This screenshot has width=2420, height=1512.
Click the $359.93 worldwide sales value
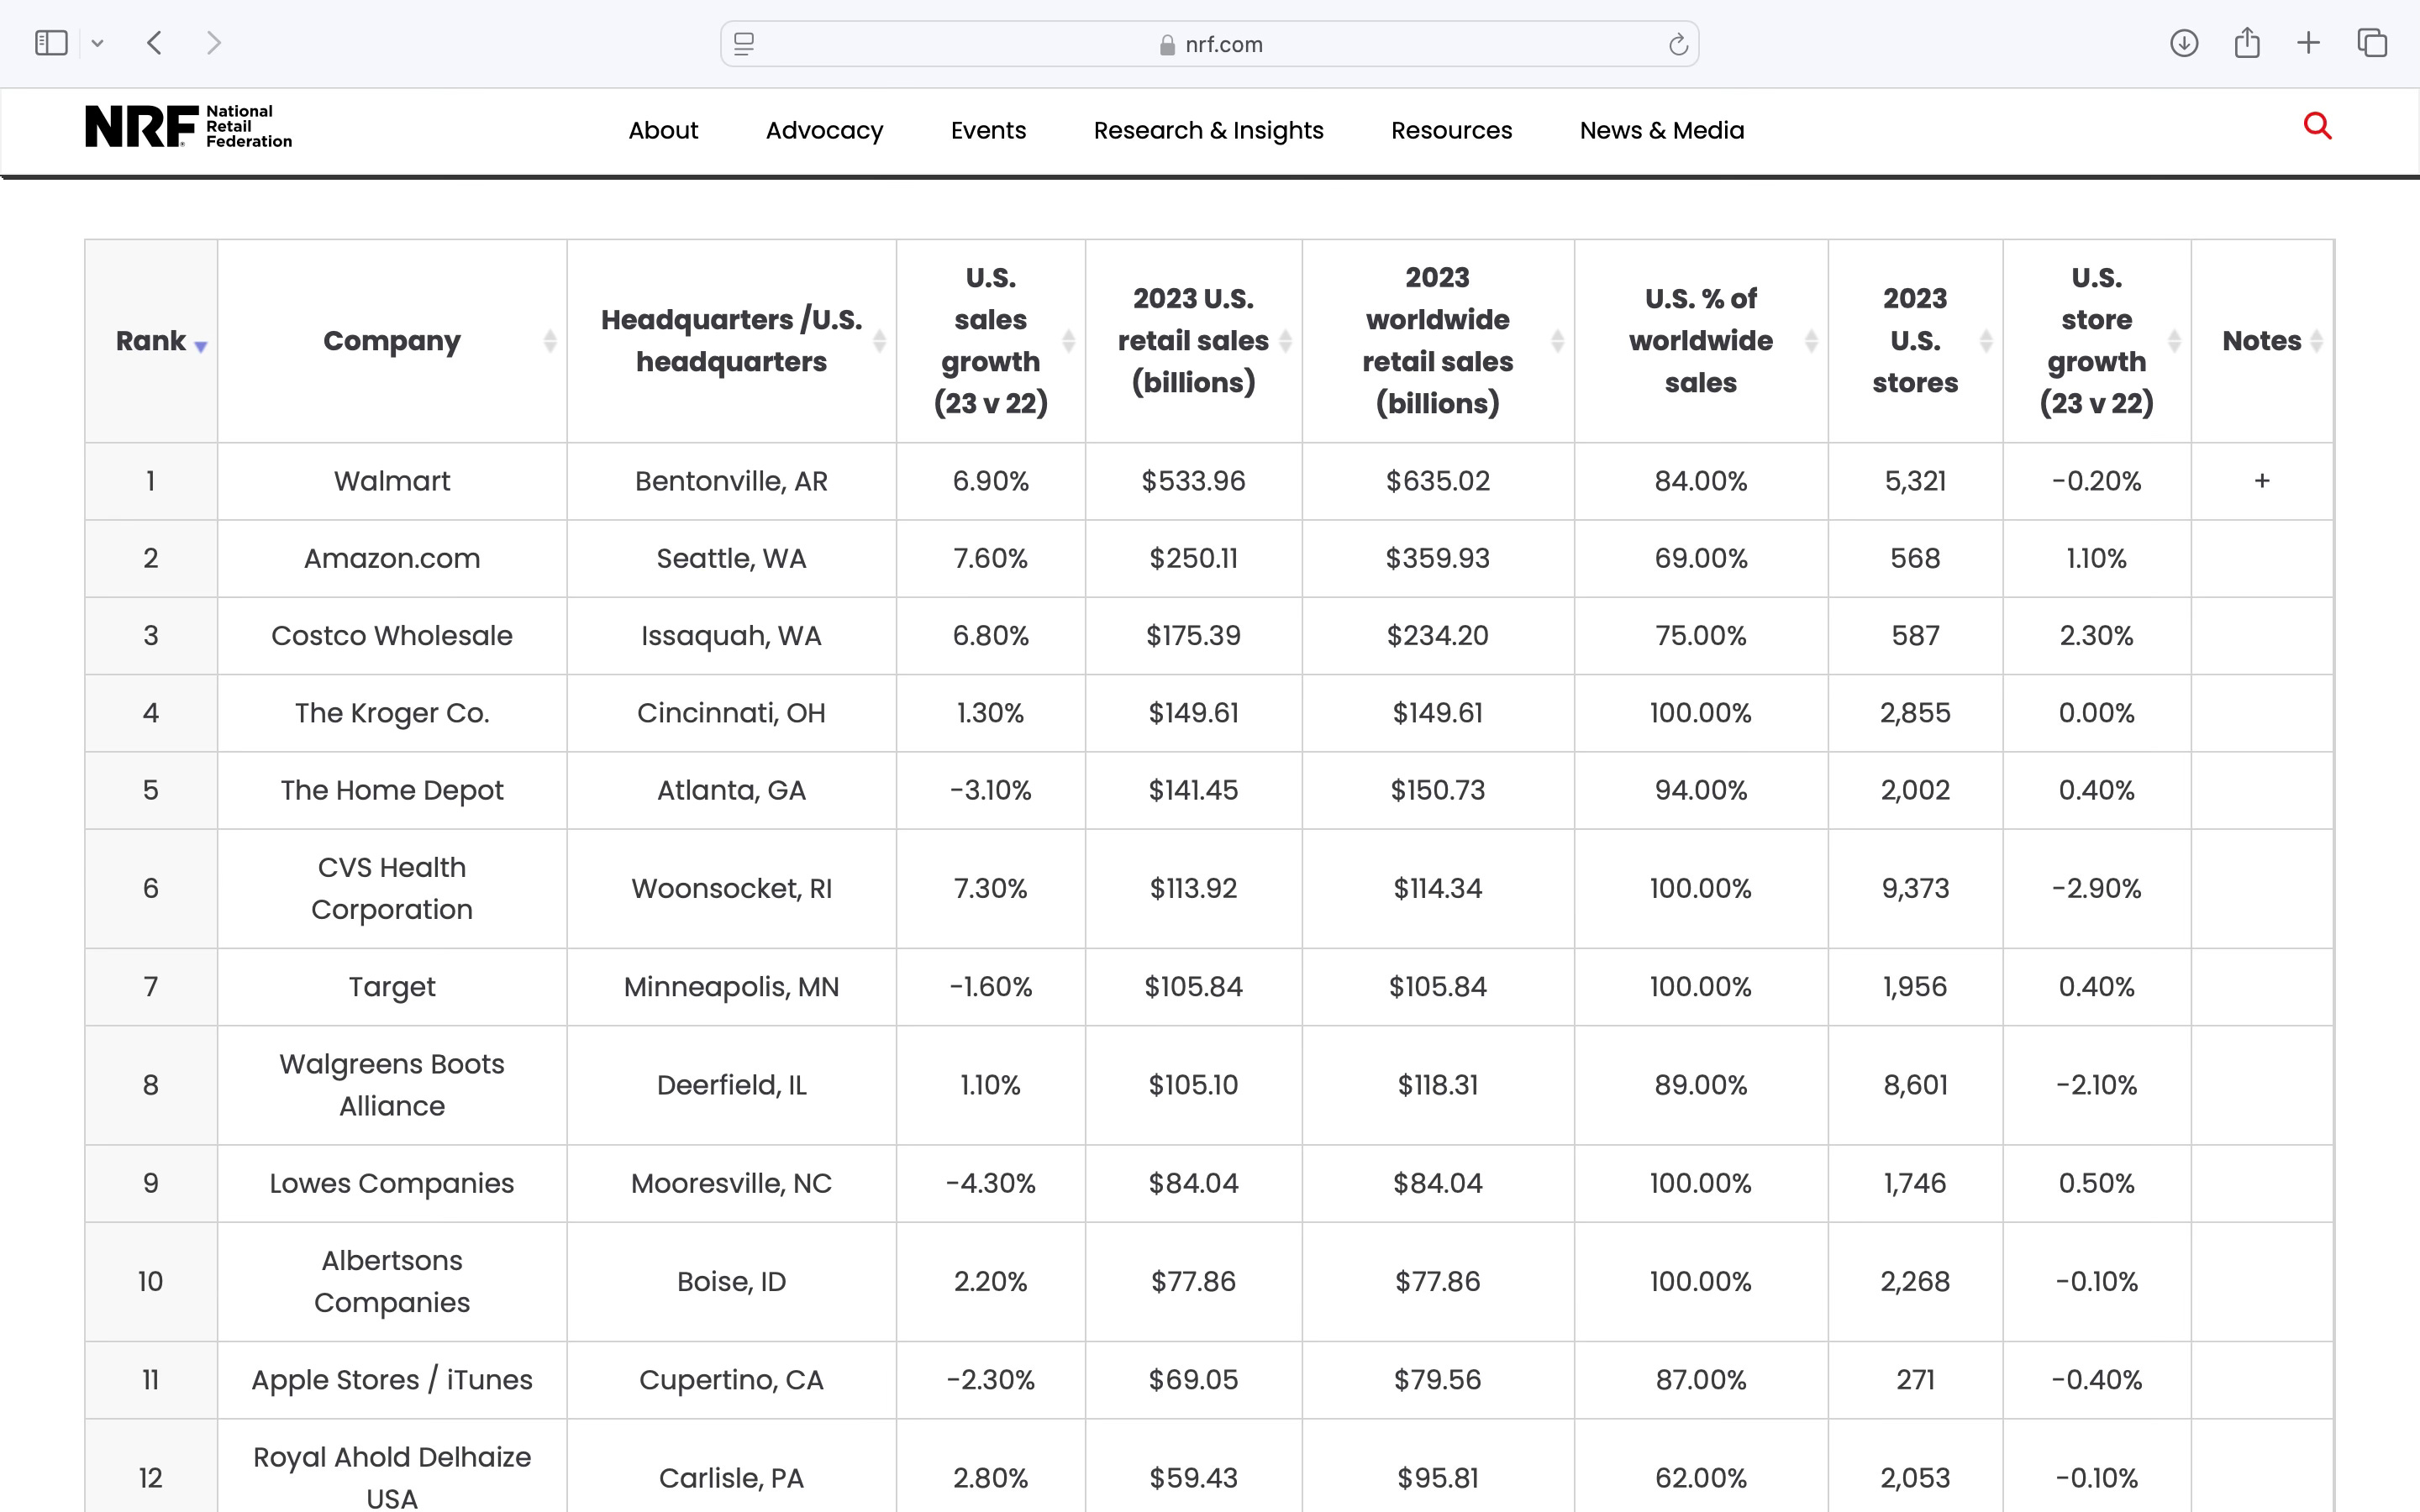pyautogui.click(x=1437, y=558)
